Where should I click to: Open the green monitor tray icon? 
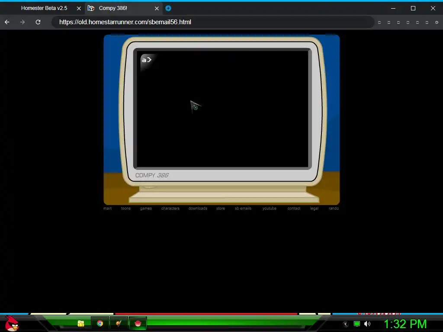(x=357, y=324)
